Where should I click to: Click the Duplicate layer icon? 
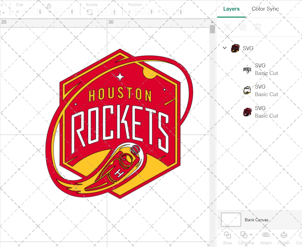tap(243, 27)
